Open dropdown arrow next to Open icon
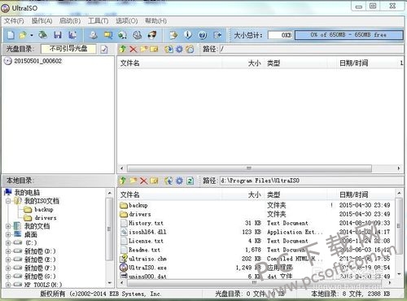The height and width of the screenshot is (301, 407). pyautogui.click(x=32, y=35)
